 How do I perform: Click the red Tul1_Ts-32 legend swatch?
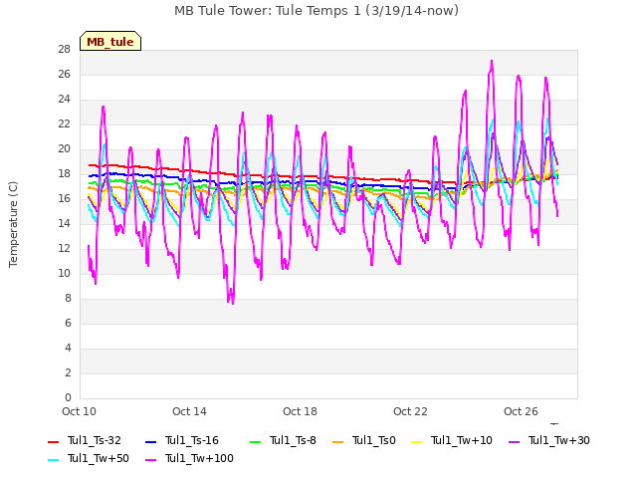click(x=53, y=441)
